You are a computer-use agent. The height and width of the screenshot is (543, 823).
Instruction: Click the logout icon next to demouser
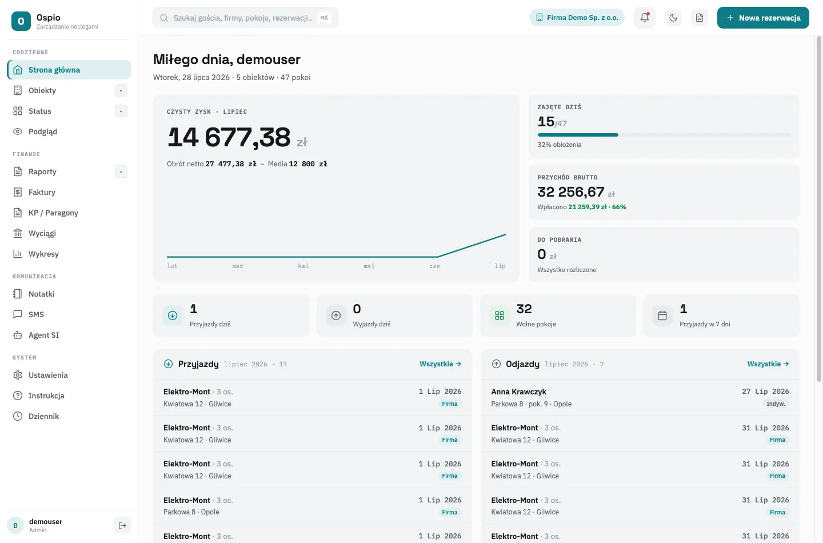coord(122,525)
